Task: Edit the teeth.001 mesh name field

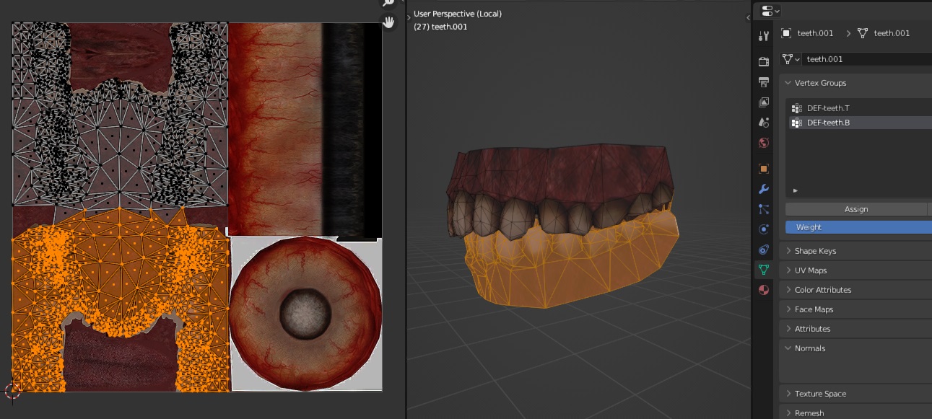Action: pos(866,59)
